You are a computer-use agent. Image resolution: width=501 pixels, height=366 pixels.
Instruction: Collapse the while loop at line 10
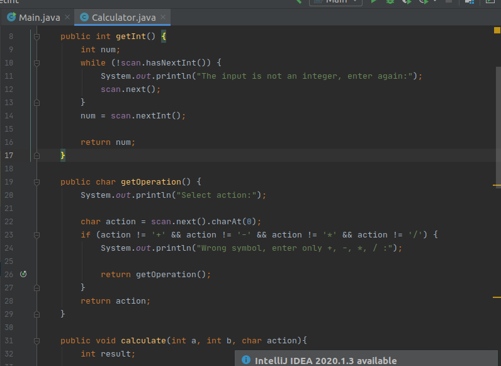point(37,63)
